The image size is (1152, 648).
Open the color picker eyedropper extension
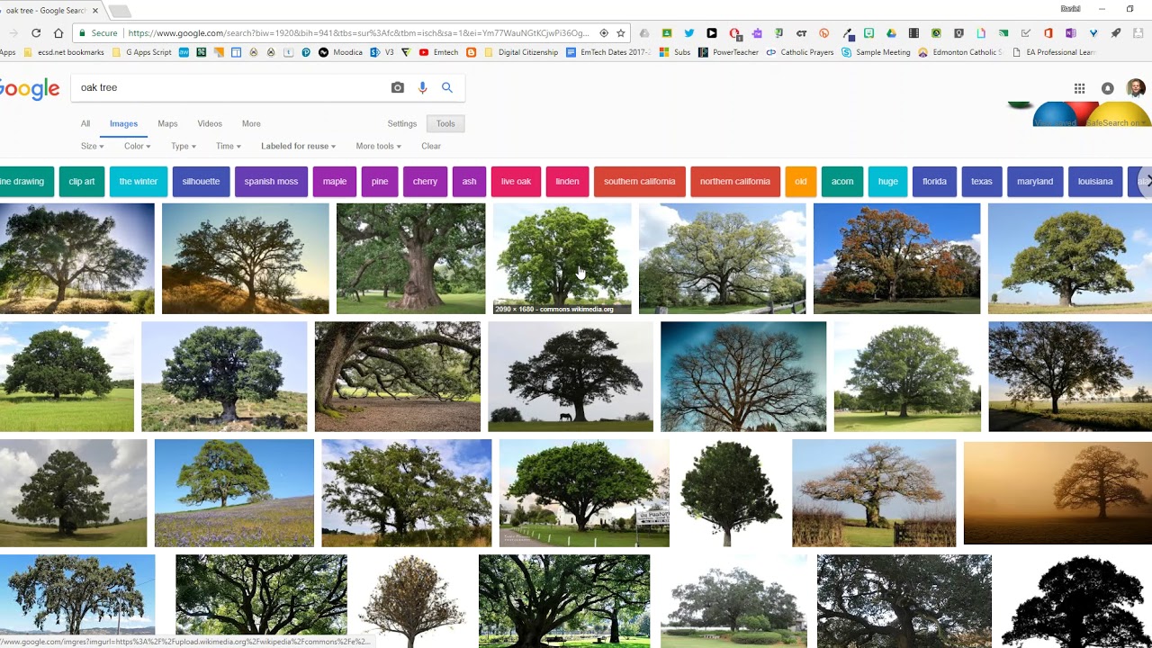click(x=847, y=33)
